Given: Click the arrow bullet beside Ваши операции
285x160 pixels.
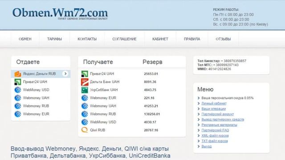Looking at the screenshot, I should tap(199, 109).
